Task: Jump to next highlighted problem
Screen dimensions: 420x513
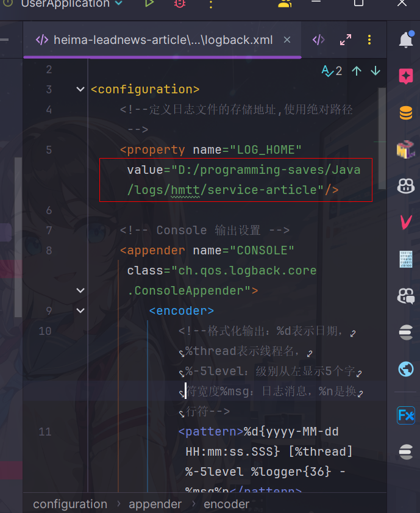Action: point(376,71)
